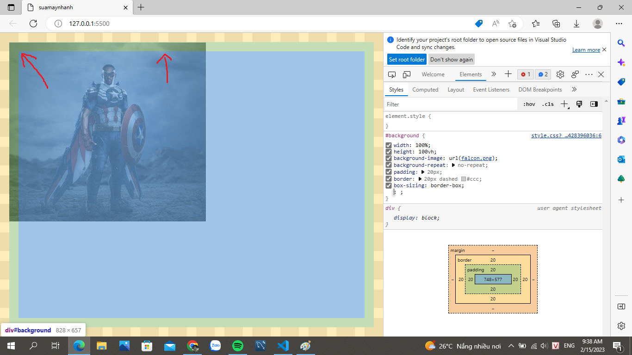Open the DOM Breakpoints tab

540,90
